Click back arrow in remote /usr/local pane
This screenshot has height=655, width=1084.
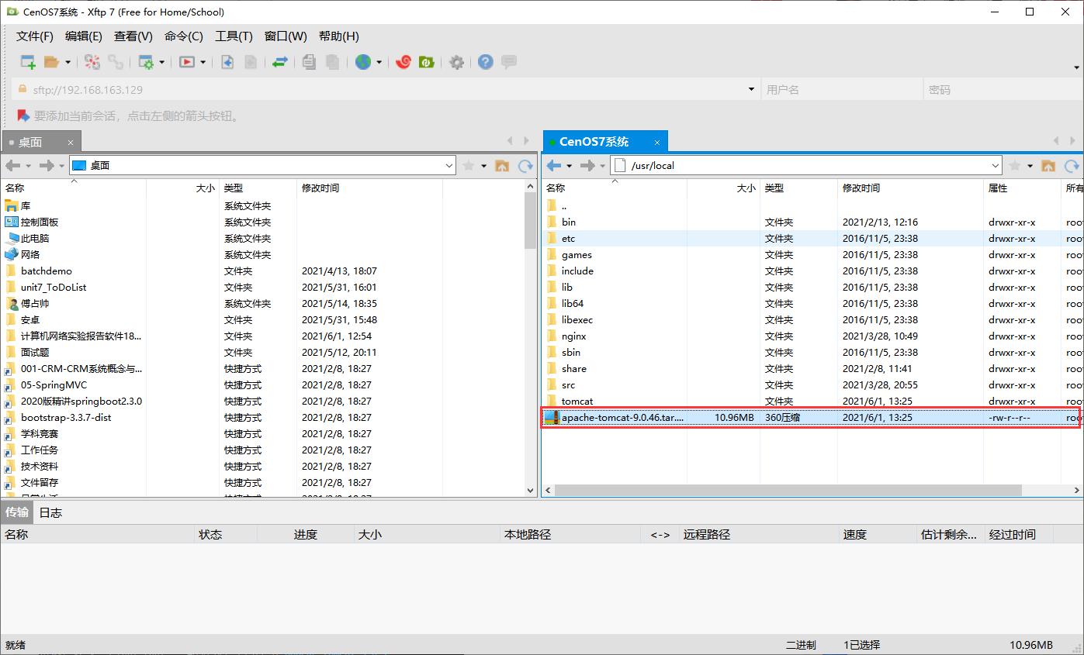pyautogui.click(x=553, y=166)
